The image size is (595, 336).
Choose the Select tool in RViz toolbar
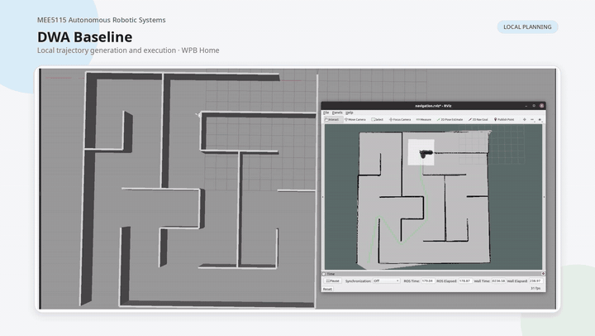tap(377, 119)
